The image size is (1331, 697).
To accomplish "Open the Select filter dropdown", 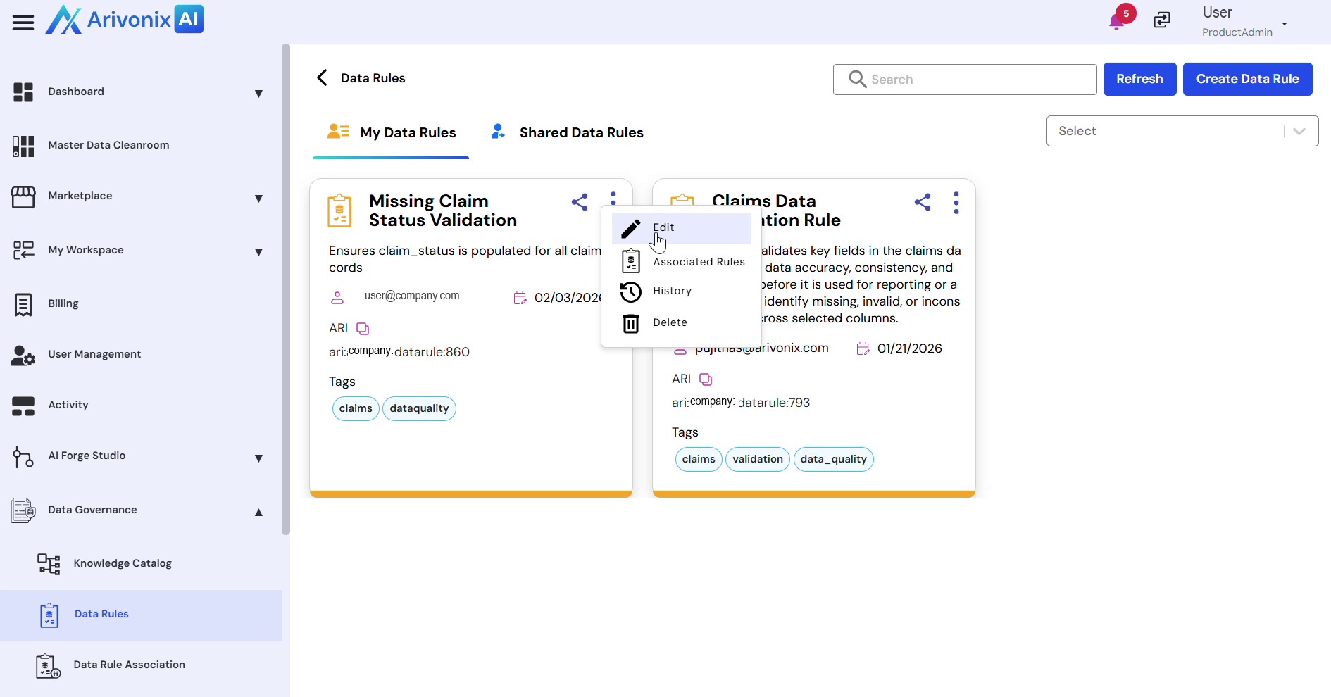I will 1182,131.
